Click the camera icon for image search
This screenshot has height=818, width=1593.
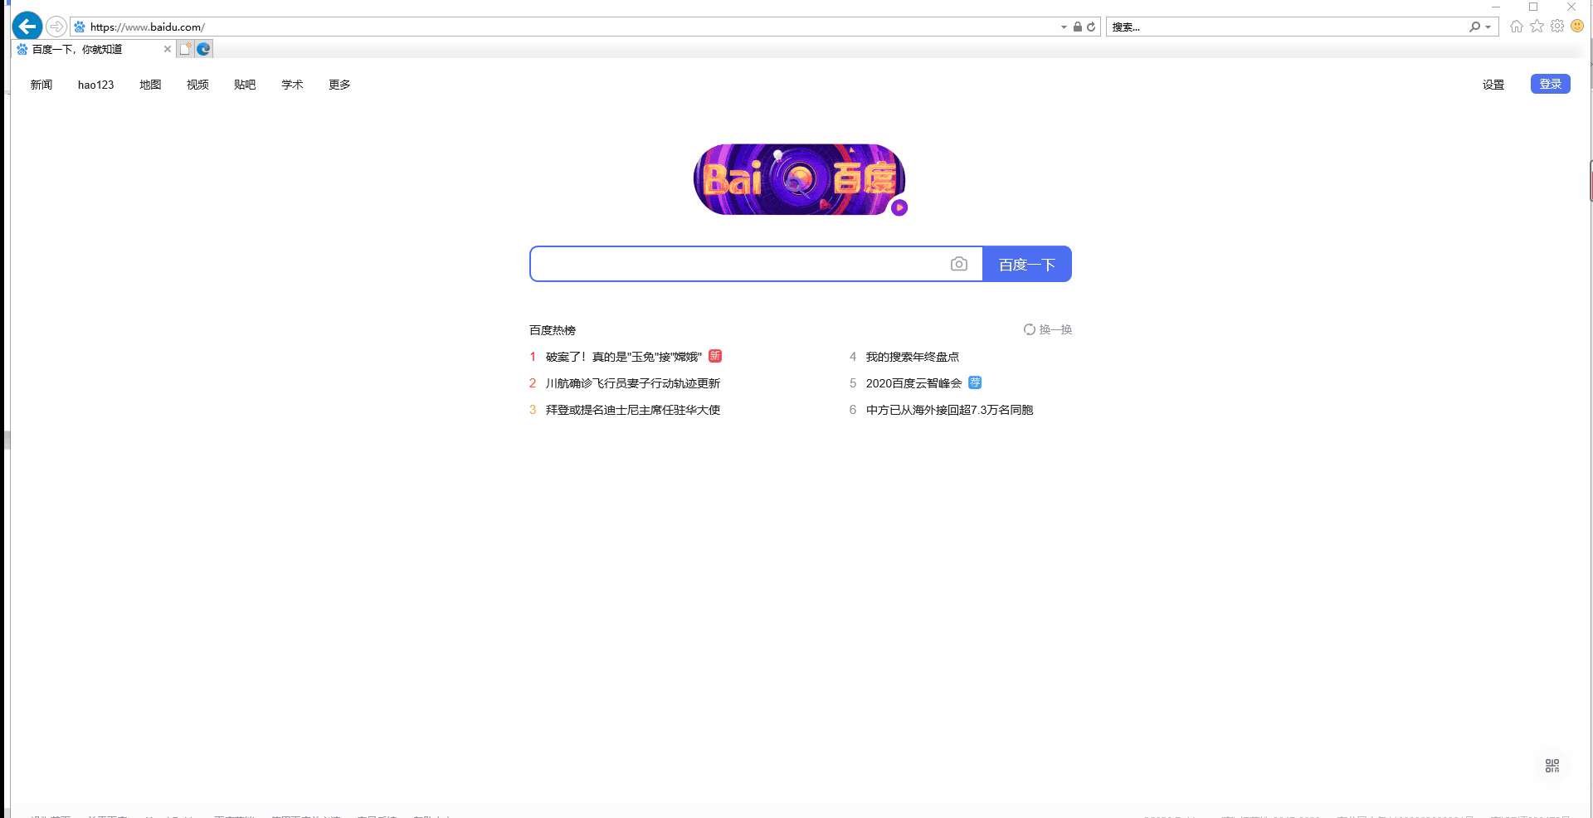pyautogui.click(x=960, y=264)
